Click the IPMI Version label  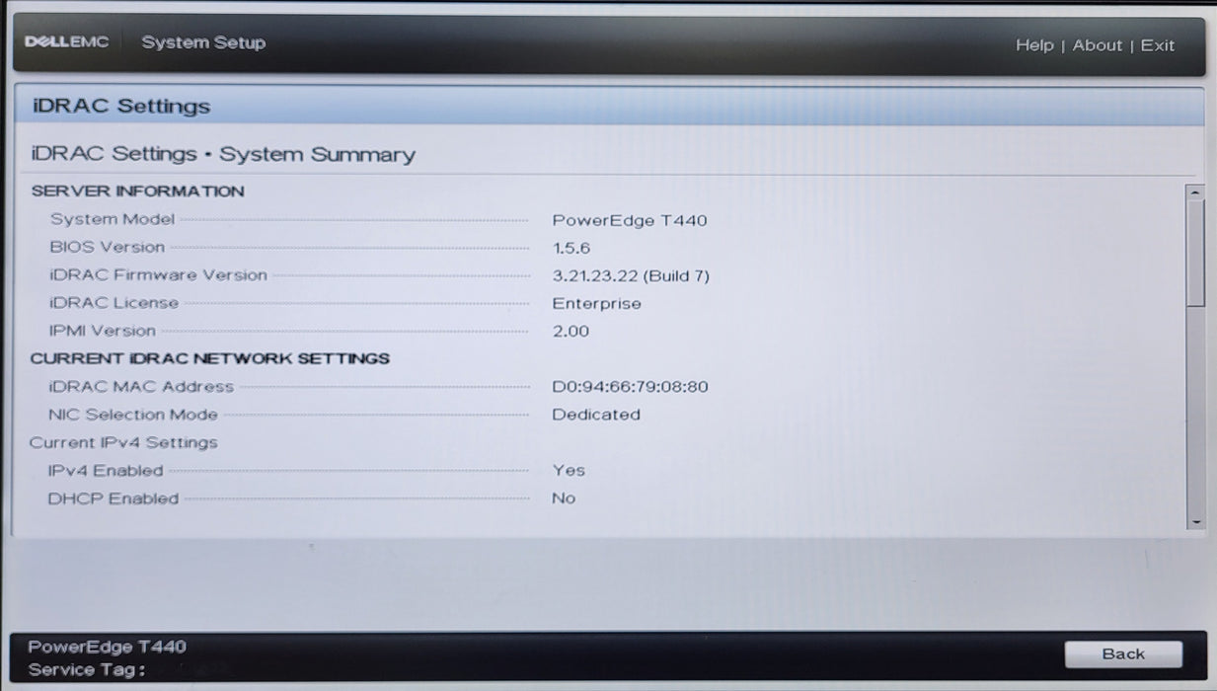pos(103,331)
